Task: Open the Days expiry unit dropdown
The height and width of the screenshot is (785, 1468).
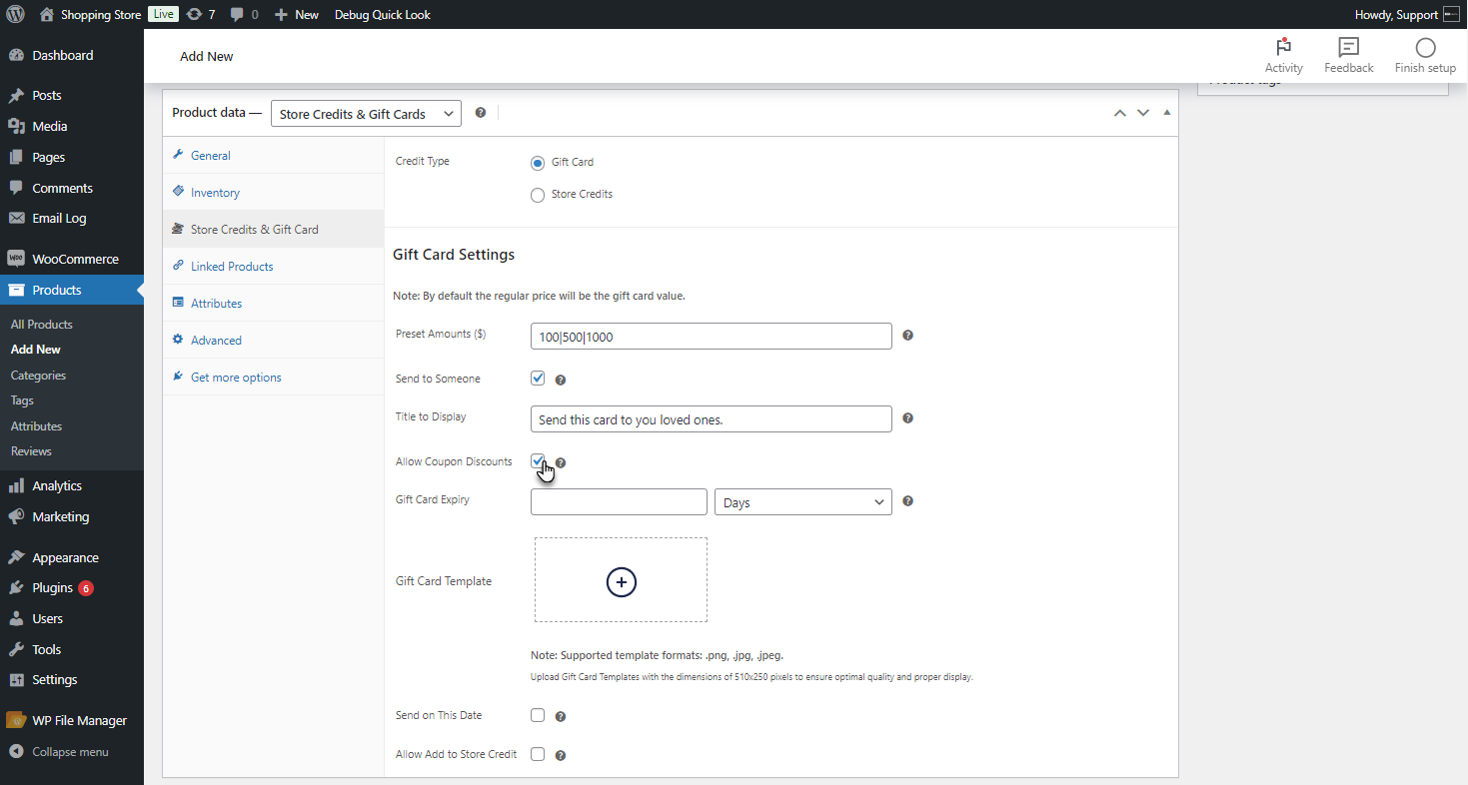Action: pyautogui.click(x=802, y=502)
